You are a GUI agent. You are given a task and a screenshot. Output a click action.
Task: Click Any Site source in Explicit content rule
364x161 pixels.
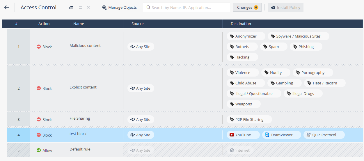(x=141, y=88)
